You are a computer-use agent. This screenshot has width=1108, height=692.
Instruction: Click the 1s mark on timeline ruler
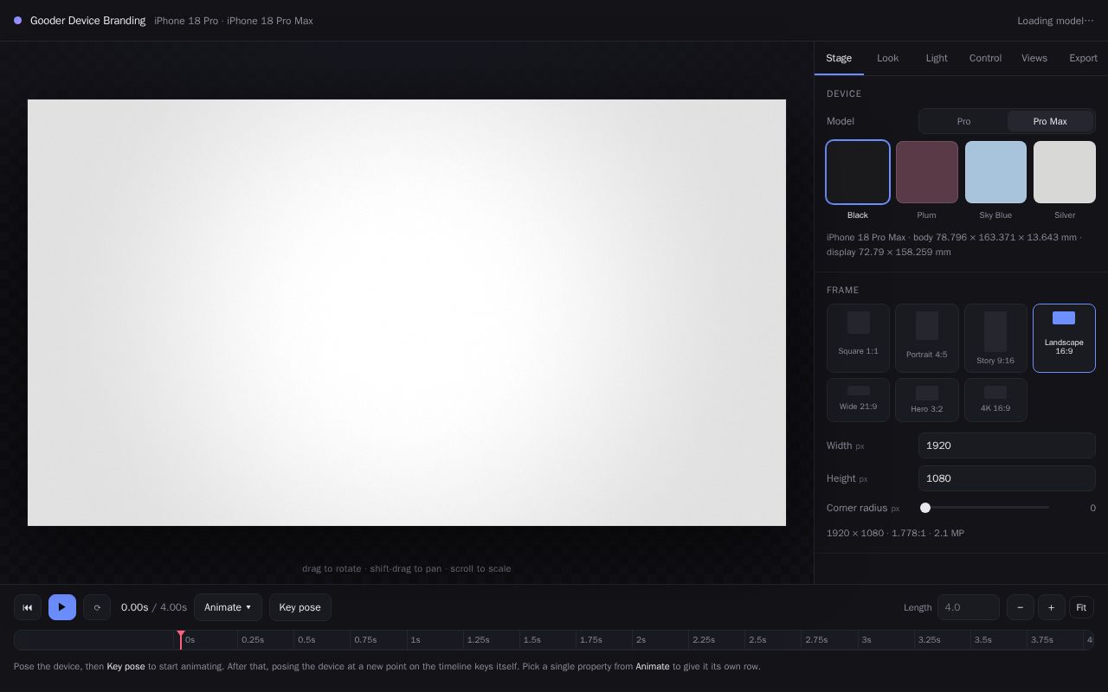click(x=415, y=640)
